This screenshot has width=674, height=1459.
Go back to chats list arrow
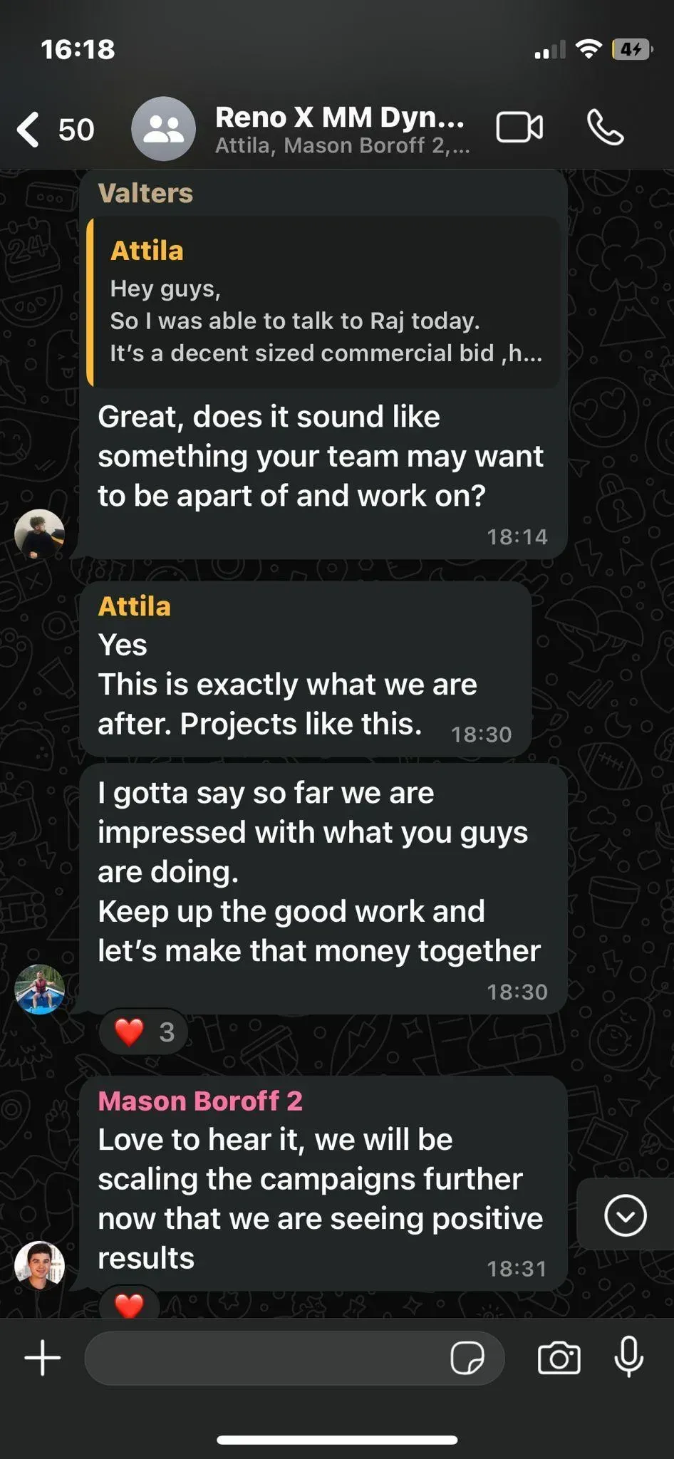coord(28,130)
